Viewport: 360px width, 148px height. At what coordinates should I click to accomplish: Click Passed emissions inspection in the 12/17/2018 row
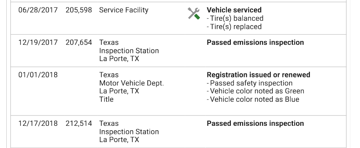coord(255,124)
